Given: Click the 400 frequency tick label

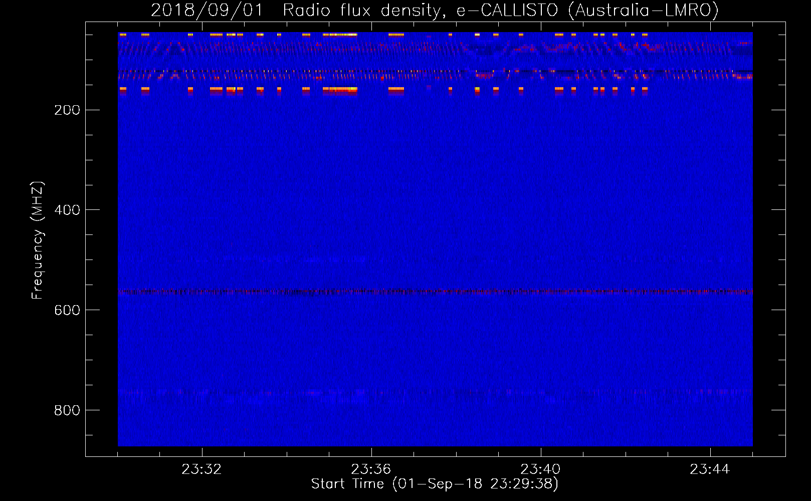Looking at the screenshot, I should (67, 210).
